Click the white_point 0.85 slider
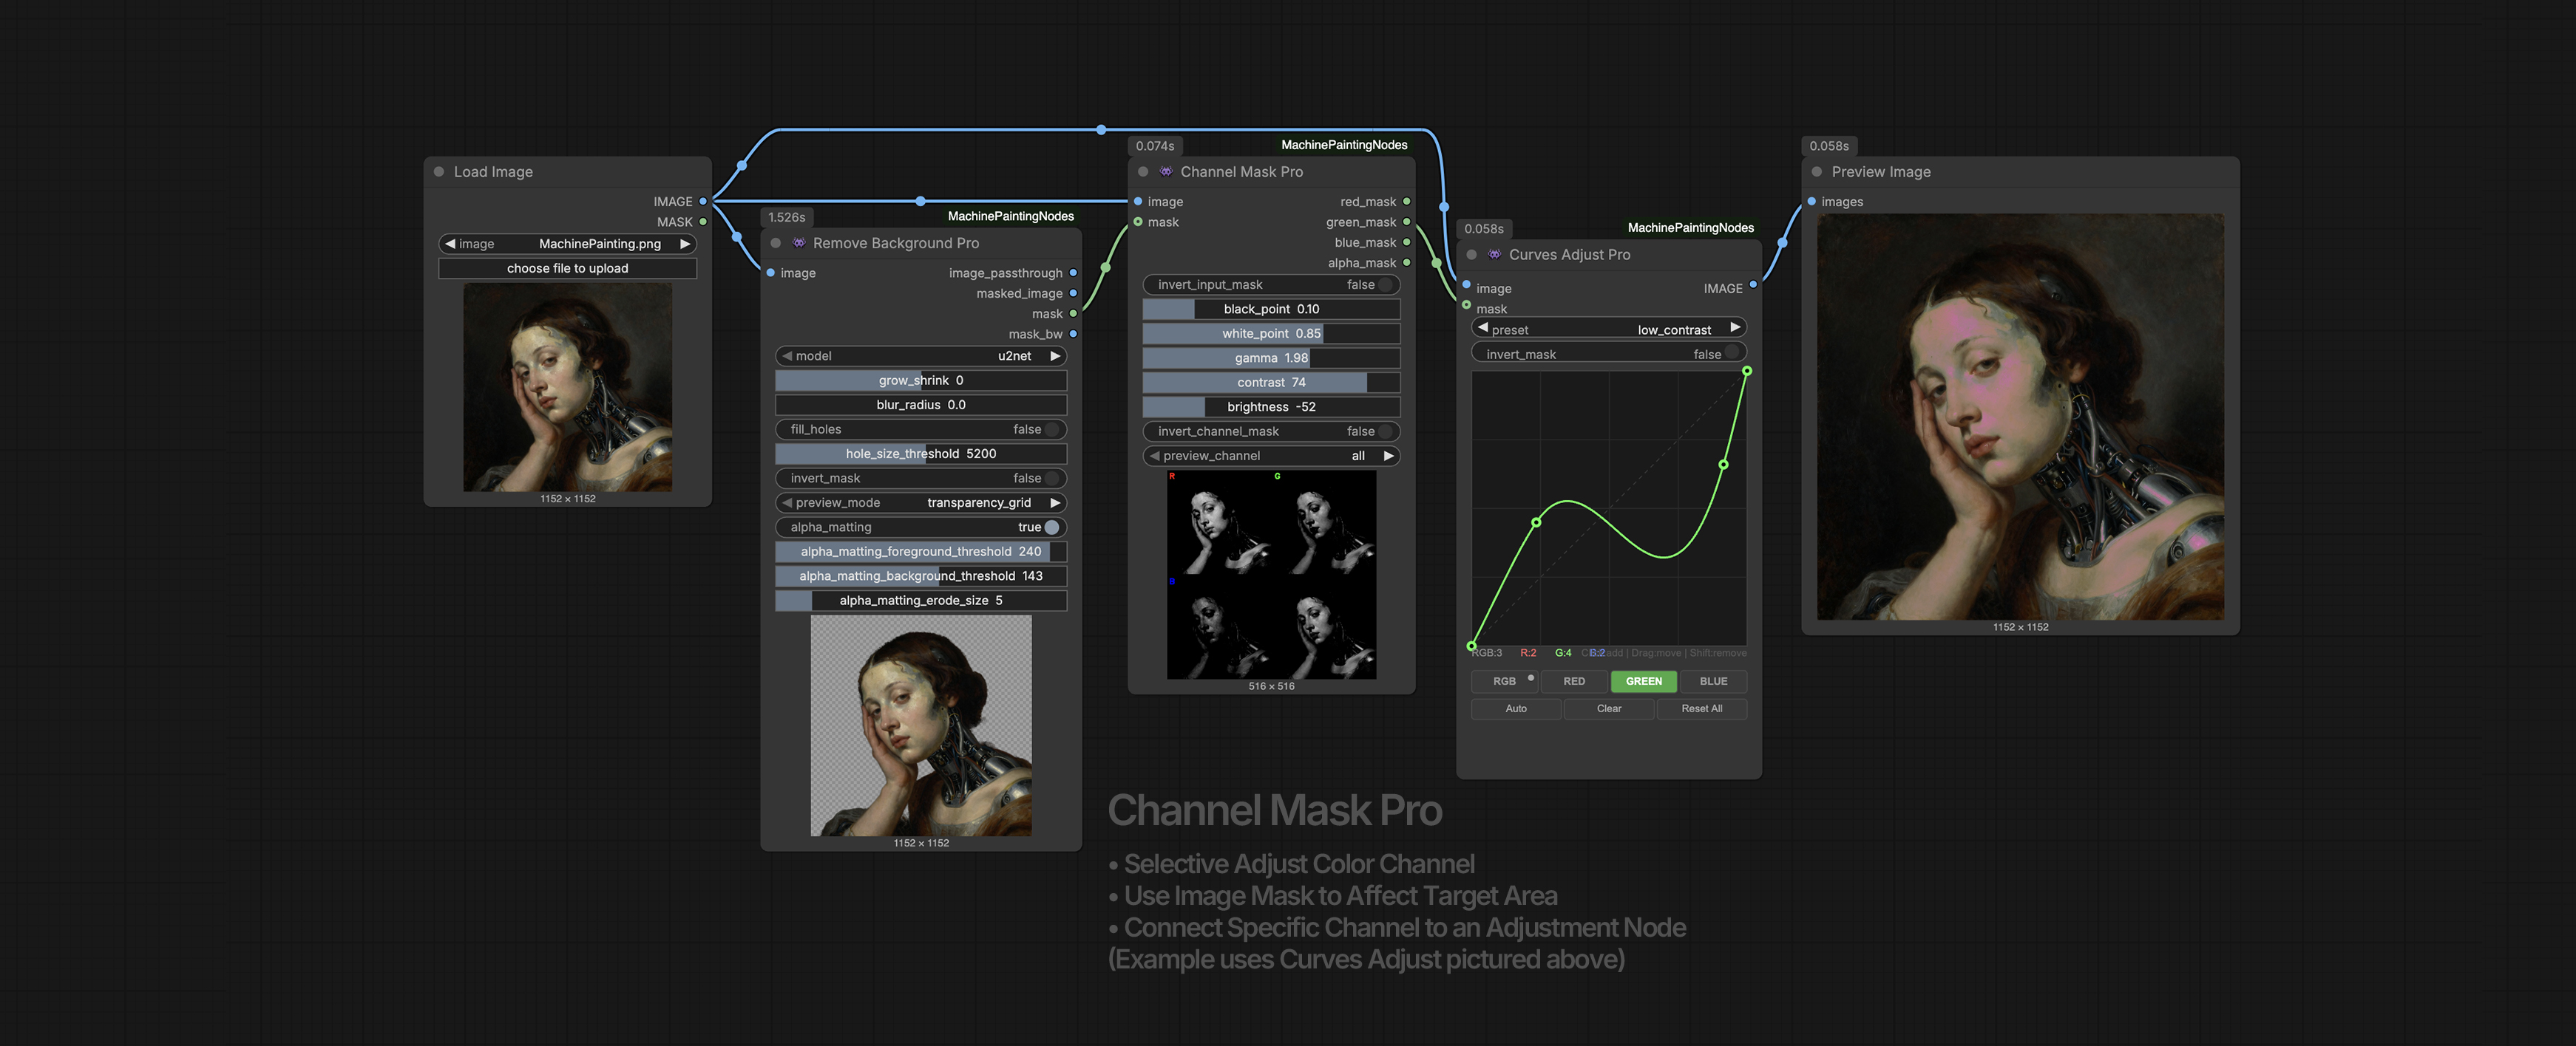Image resolution: width=2576 pixels, height=1046 pixels. 1271,334
